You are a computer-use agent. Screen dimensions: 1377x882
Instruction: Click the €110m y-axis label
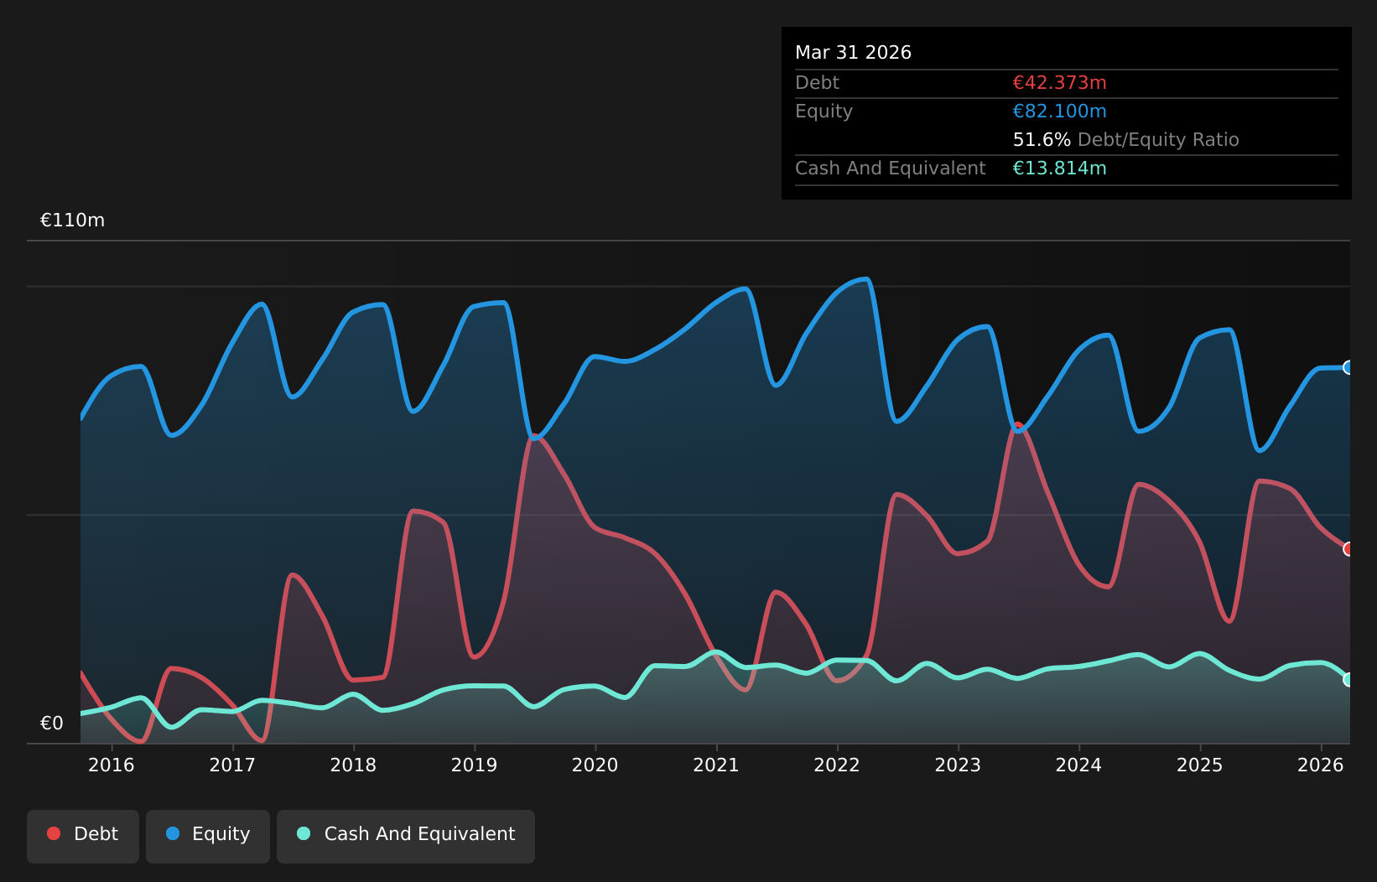(73, 220)
